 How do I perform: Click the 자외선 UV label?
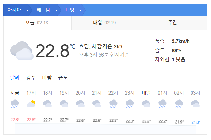tap(162, 60)
